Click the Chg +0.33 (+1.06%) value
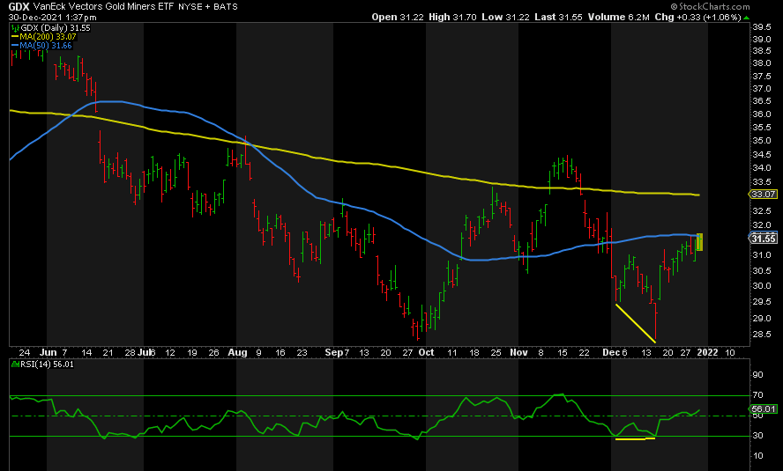Viewport: 783px width, 471px height. click(x=697, y=17)
